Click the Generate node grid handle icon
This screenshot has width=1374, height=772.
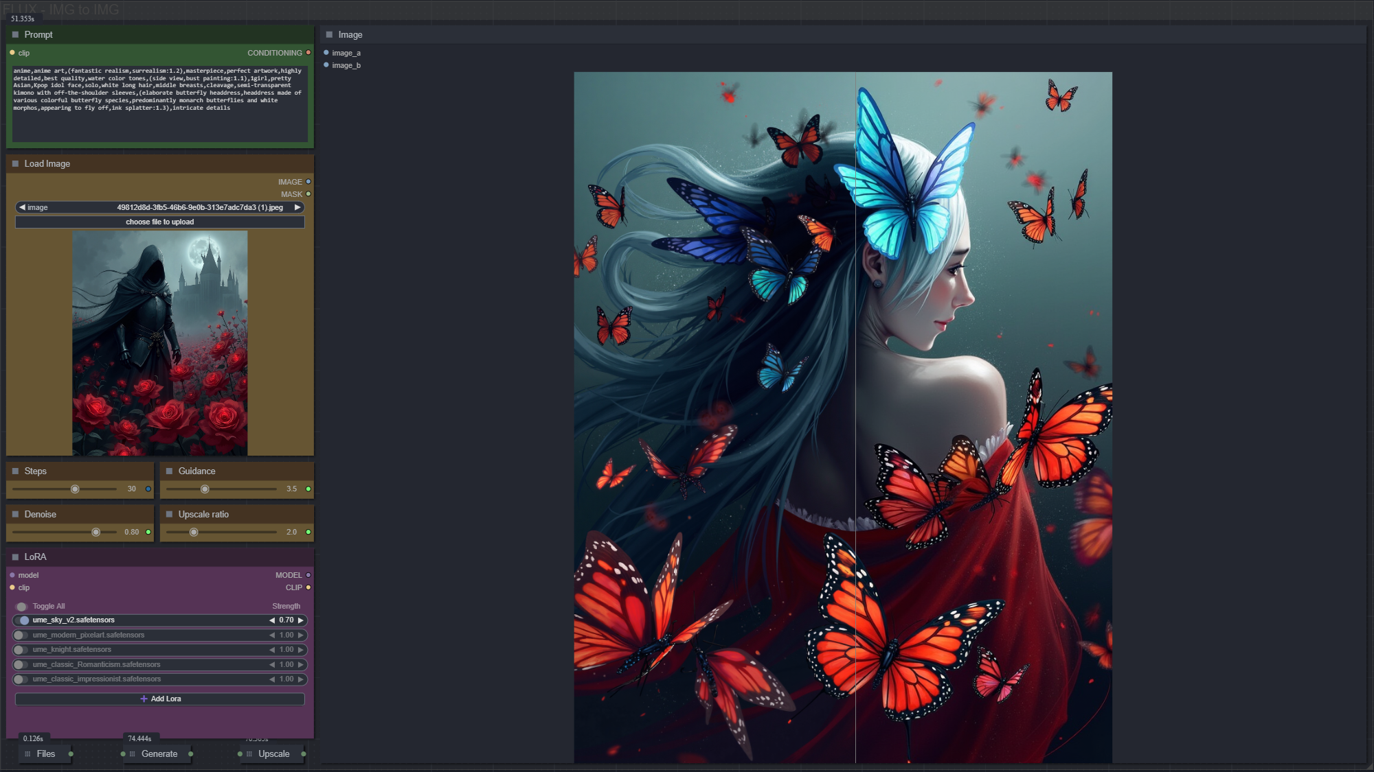(132, 753)
